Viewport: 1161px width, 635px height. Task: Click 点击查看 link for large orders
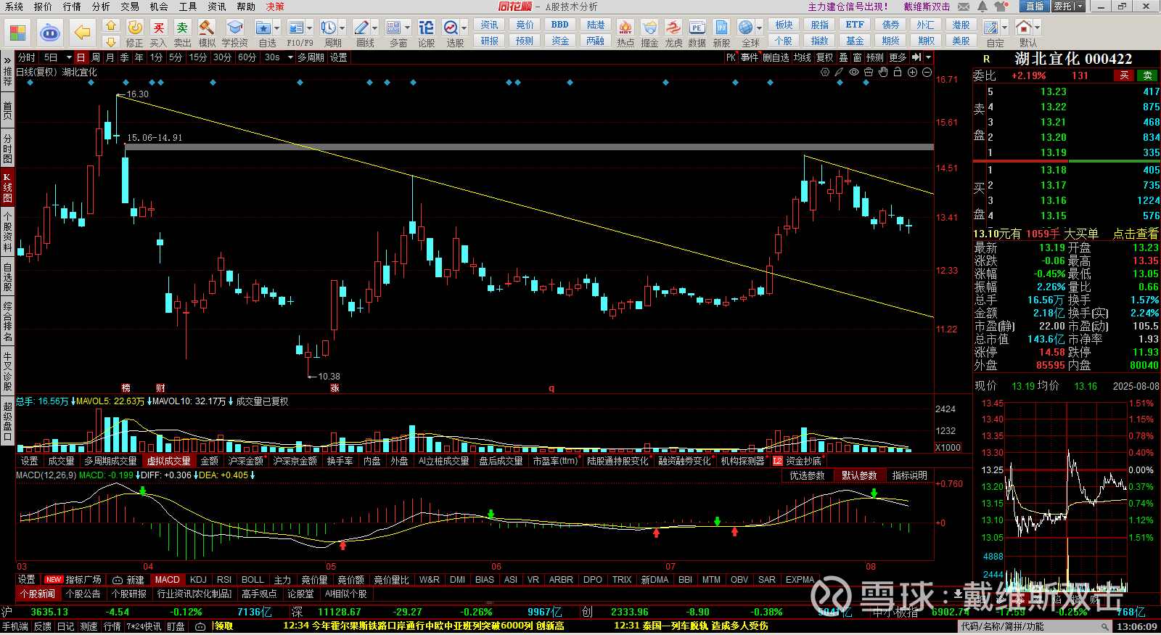click(1136, 234)
